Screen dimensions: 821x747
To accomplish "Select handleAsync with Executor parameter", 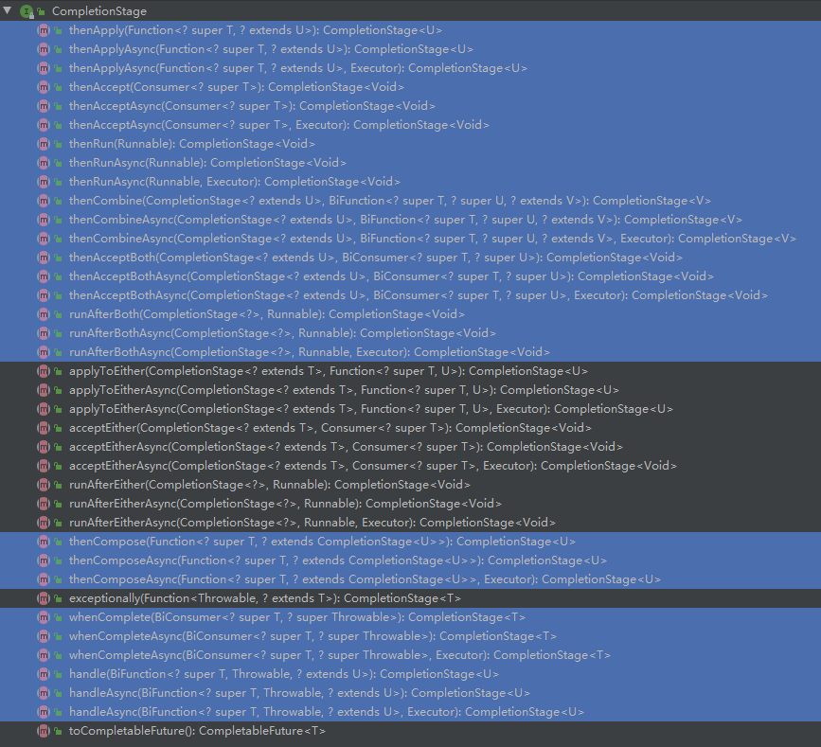I will [327, 712].
